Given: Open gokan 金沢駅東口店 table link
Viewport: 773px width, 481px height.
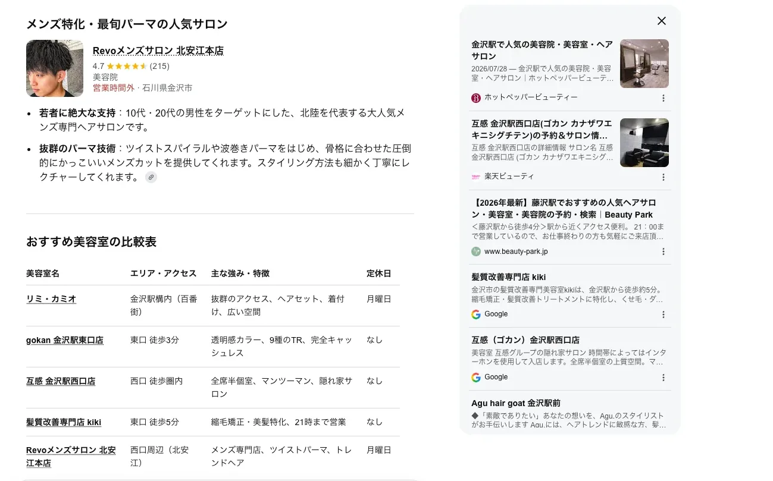Looking at the screenshot, I should [x=65, y=340].
